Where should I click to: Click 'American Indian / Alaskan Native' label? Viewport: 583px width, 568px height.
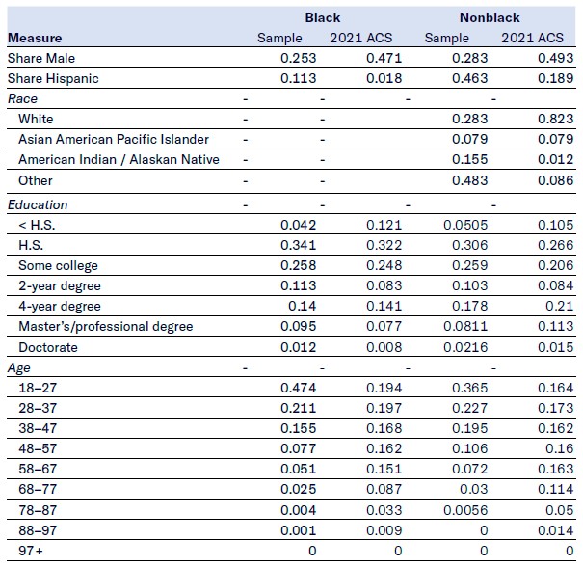119,159
